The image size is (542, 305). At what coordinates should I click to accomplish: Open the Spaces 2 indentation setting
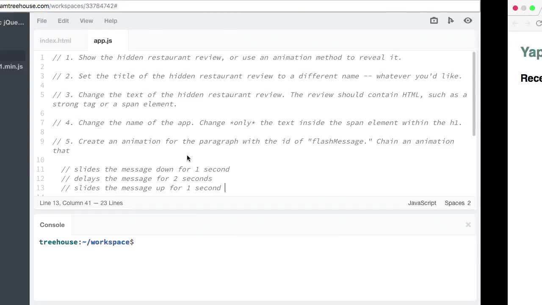pos(457,203)
